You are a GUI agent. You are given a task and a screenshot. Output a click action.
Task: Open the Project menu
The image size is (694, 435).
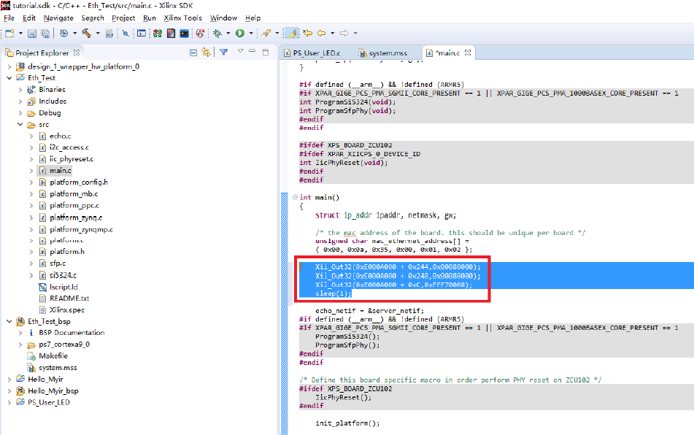pos(123,18)
